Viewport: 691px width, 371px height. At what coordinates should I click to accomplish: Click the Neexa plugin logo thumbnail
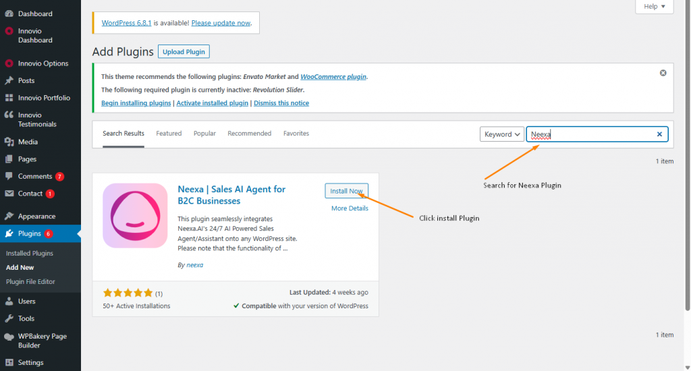pos(135,216)
